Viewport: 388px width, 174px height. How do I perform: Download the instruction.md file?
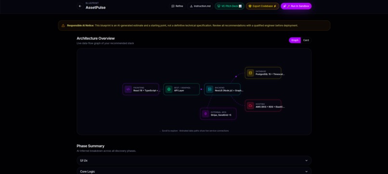[x=200, y=6]
